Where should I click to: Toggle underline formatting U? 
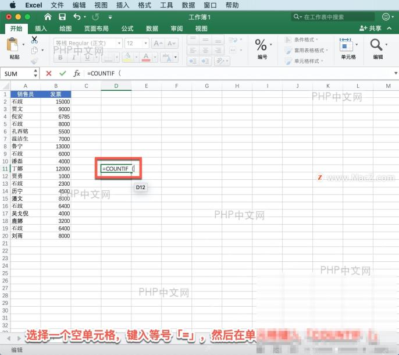(87, 58)
